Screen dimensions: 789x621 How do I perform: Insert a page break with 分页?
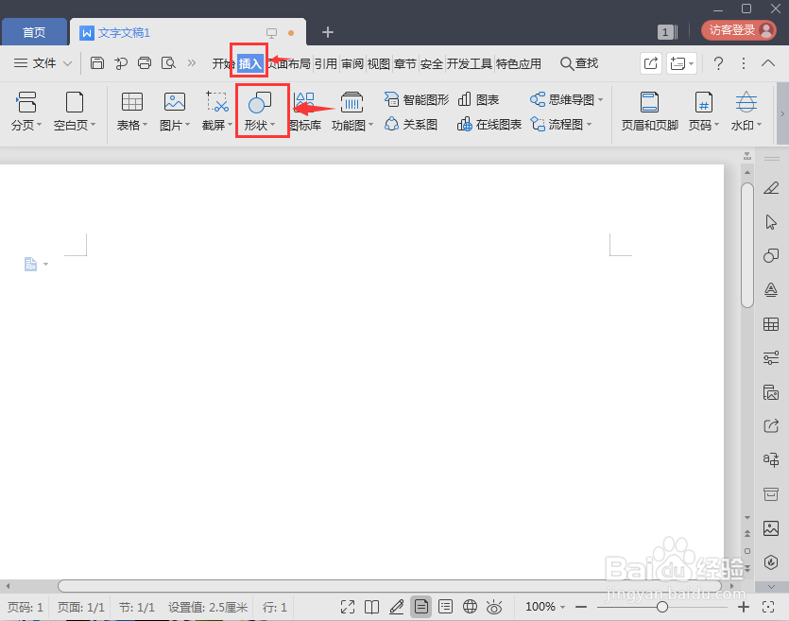click(26, 112)
